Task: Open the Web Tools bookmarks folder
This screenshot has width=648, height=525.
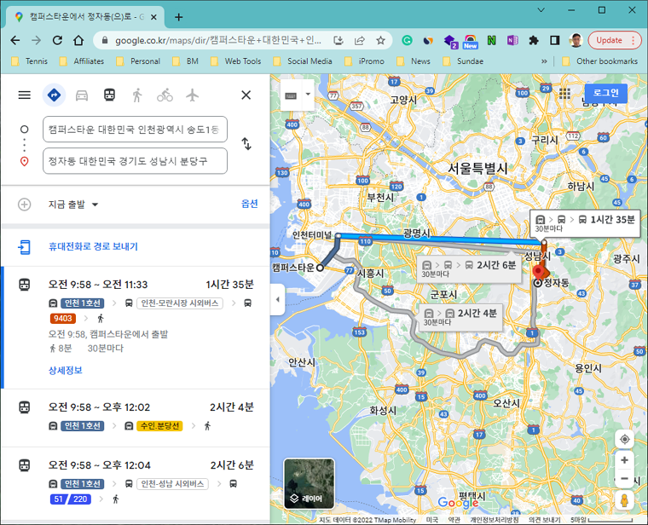Action: [236, 61]
